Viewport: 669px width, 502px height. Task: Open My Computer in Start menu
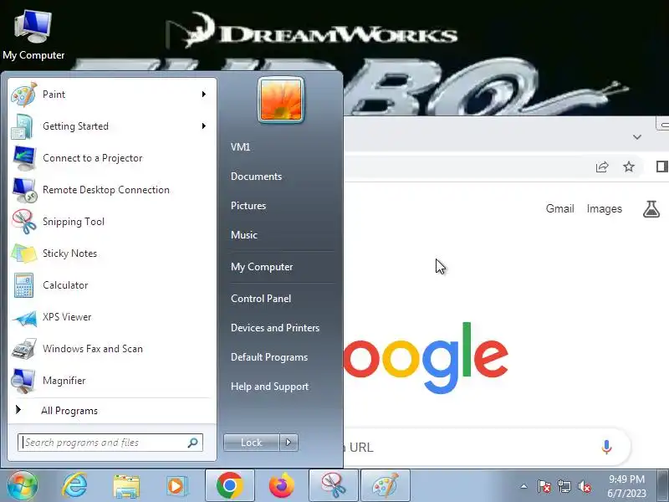[x=262, y=267]
